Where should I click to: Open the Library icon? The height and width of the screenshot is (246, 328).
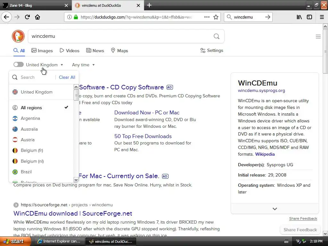(299, 17)
